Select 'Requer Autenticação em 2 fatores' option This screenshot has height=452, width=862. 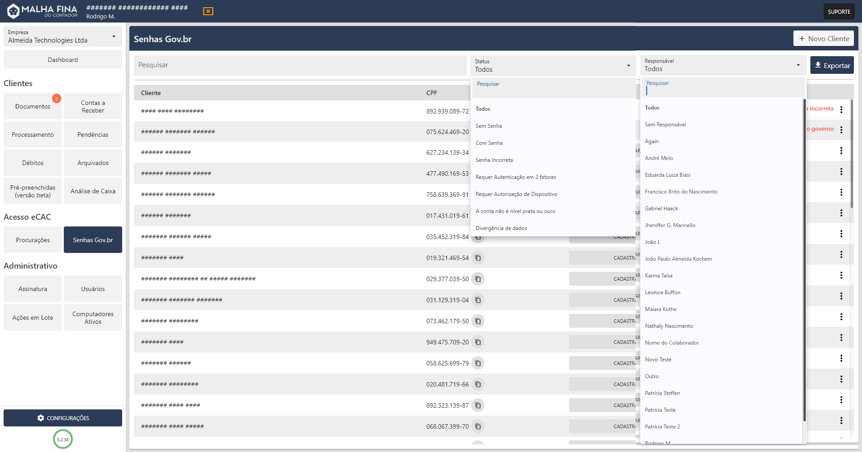click(x=516, y=177)
